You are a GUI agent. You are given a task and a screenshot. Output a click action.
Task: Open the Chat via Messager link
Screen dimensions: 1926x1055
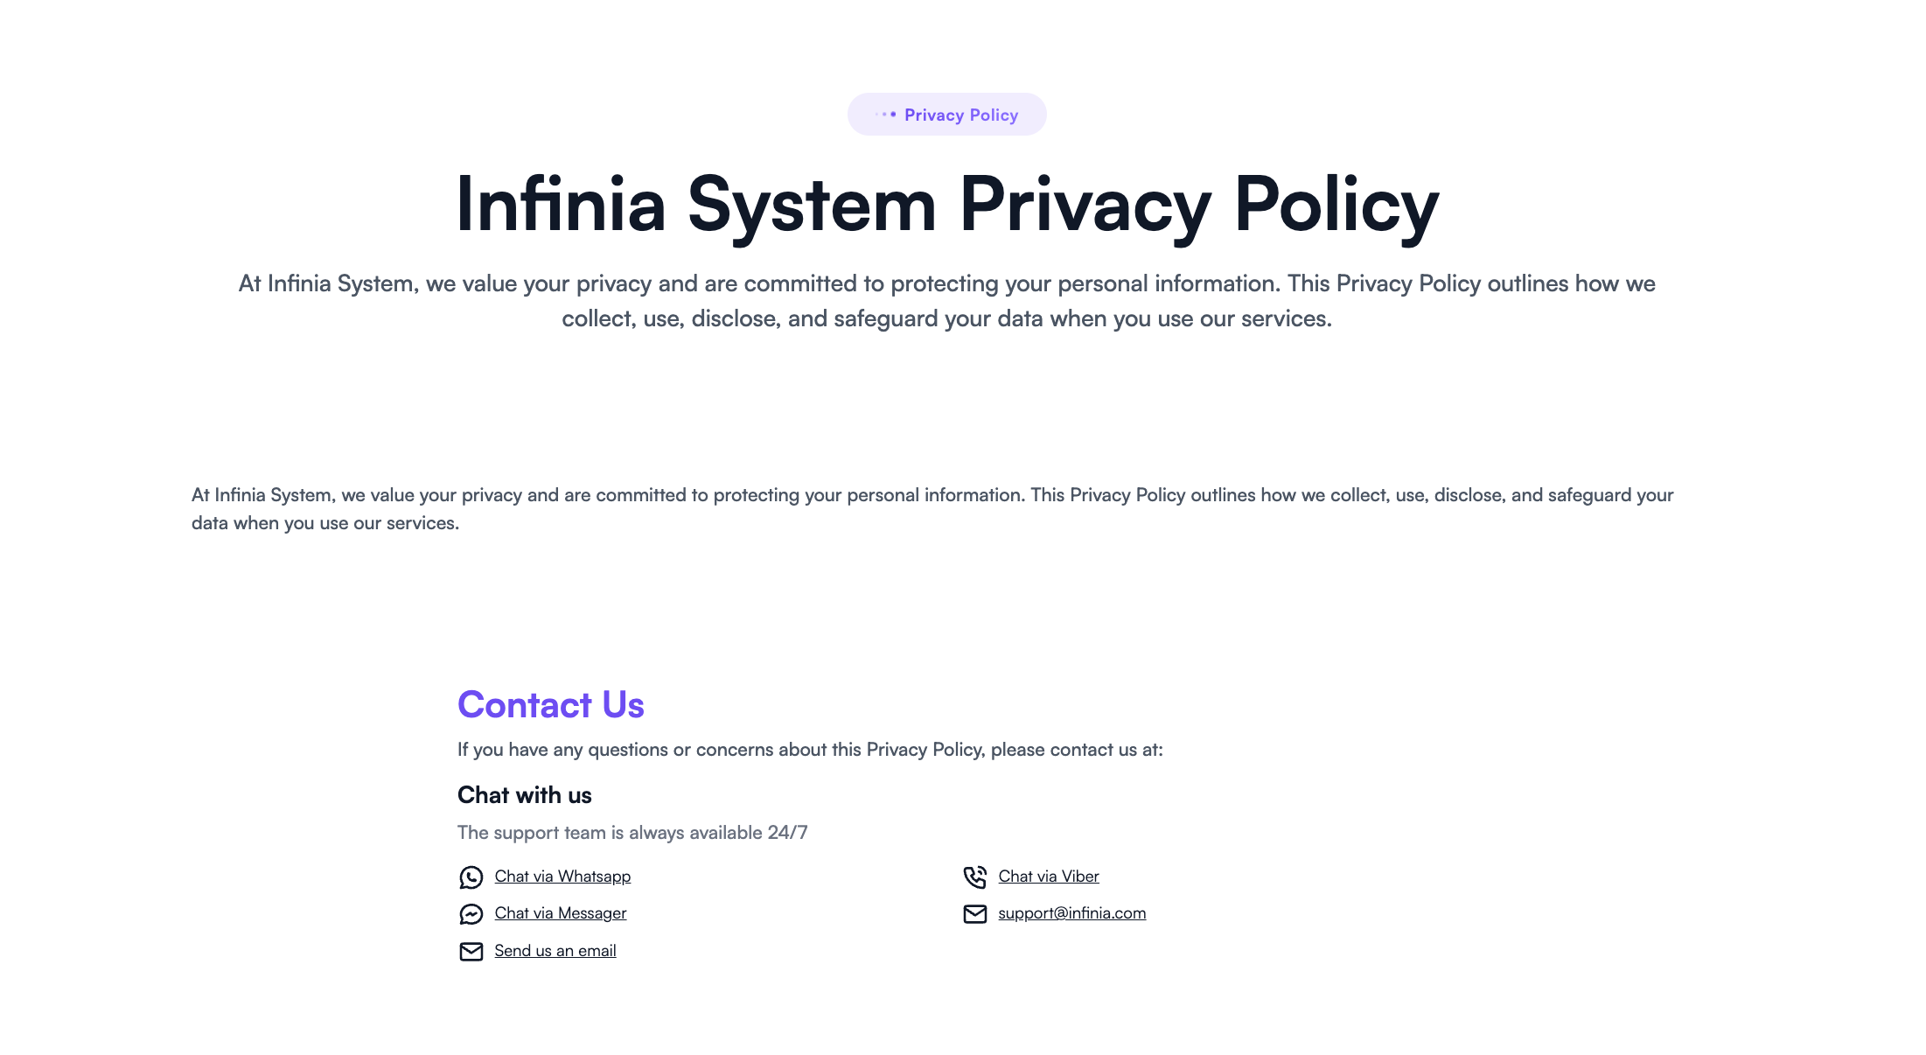click(561, 913)
